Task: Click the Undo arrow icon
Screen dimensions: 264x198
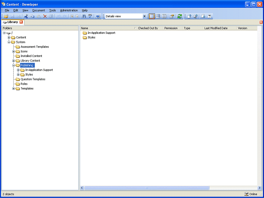Action: click(59, 16)
